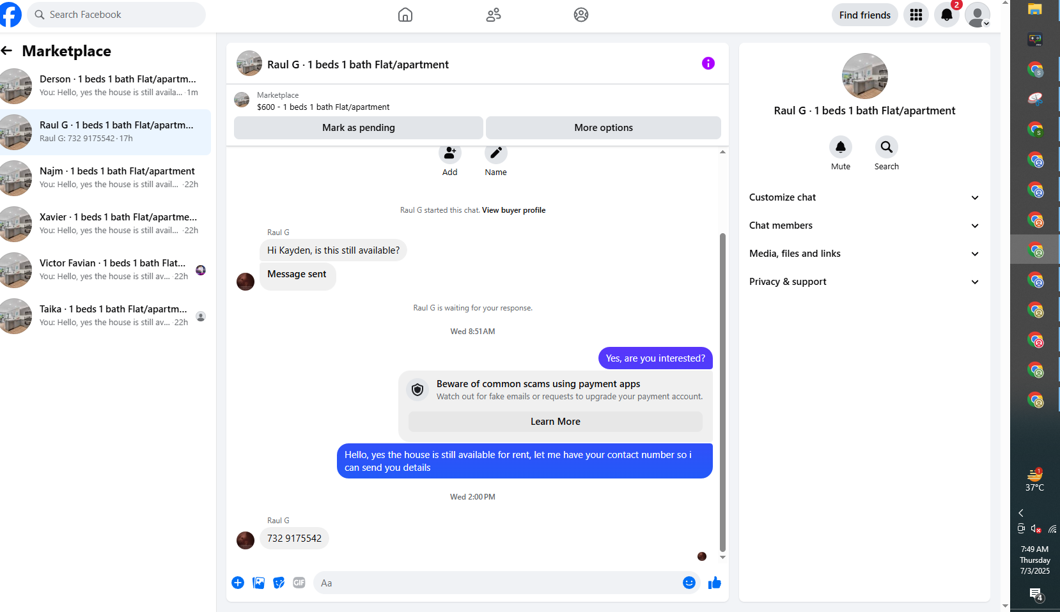Screen dimensions: 1060x612
Task: Click the listing thumbnail in right panel
Action: [x=865, y=76]
